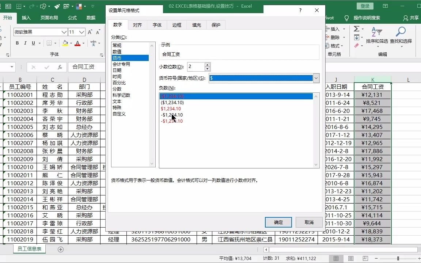Customize Quick Access Toolbar dropdown

tap(92, 6)
